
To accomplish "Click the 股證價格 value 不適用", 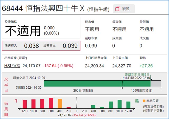I will [23, 31].
